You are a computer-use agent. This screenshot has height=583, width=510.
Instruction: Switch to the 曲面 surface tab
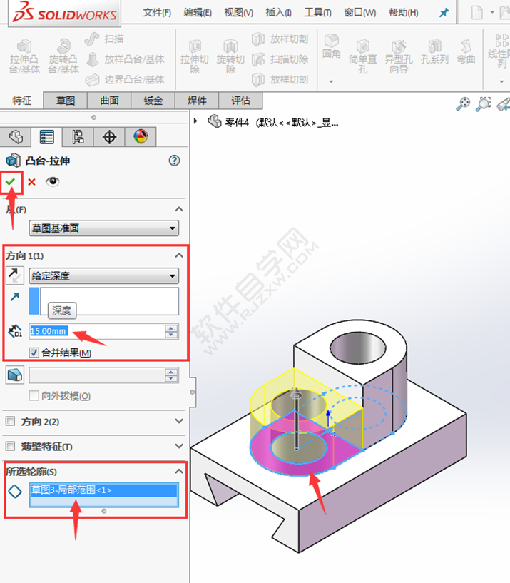pos(109,101)
